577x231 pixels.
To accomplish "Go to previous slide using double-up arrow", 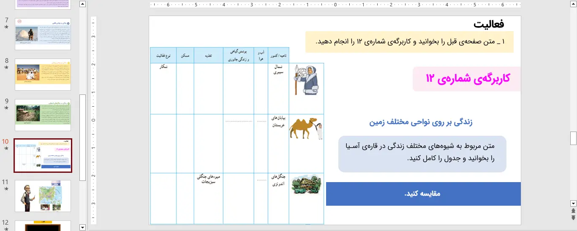I will 573,210.
